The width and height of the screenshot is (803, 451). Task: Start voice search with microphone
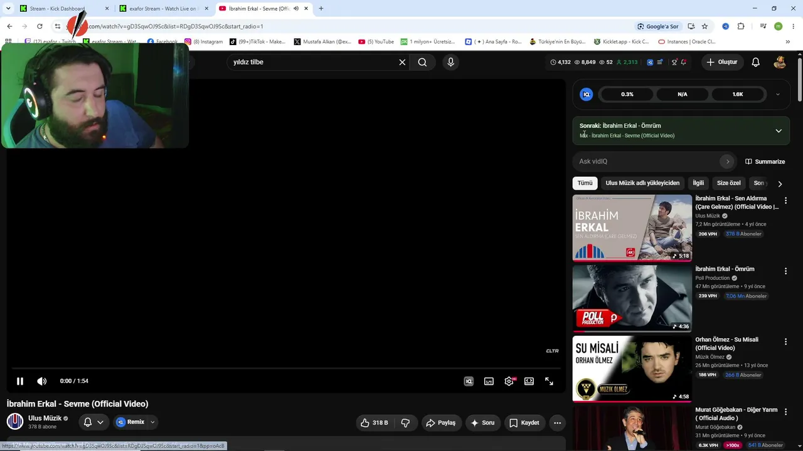450,62
